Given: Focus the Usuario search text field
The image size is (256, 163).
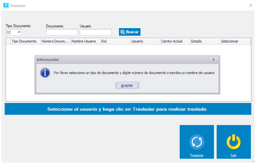Looking at the screenshot, I should tap(95, 32).
